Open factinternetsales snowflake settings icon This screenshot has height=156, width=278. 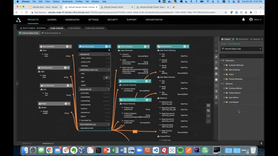pyautogui.click(x=106, y=47)
